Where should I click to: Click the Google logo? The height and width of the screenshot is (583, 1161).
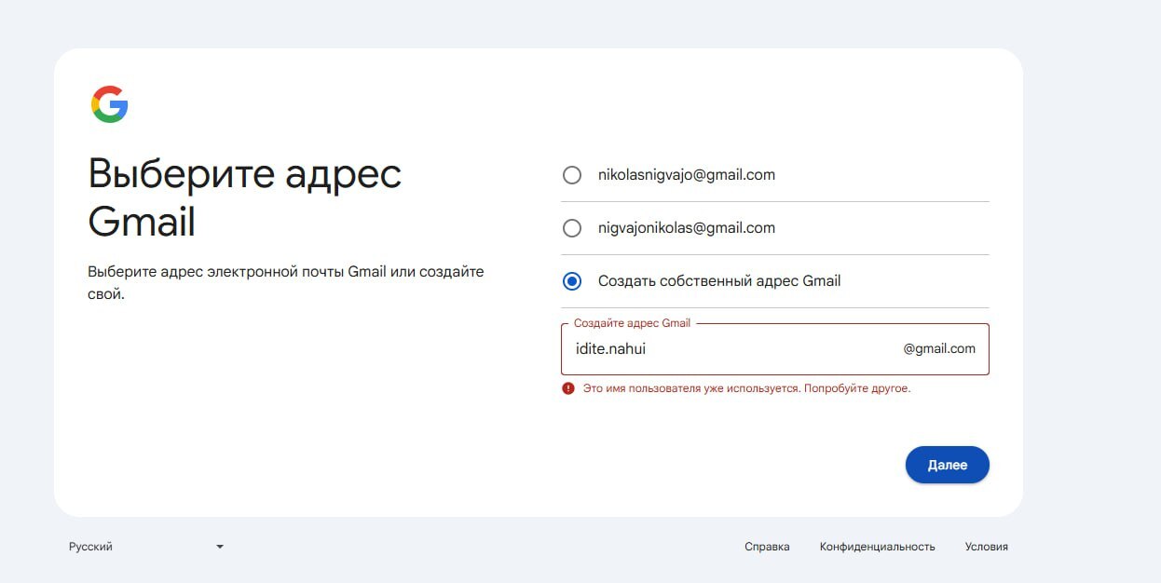coord(109,104)
